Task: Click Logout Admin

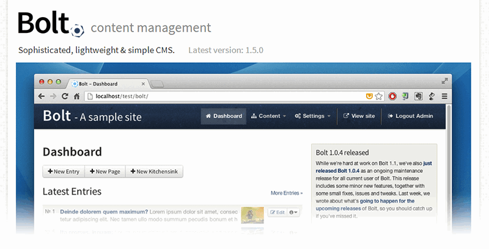Action: [410, 116]
